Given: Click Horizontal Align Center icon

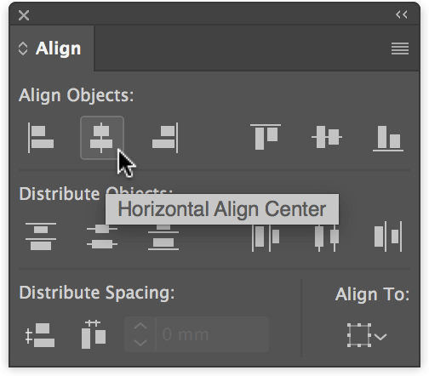Looking at the screenshot, I should (x=102, y=138).
